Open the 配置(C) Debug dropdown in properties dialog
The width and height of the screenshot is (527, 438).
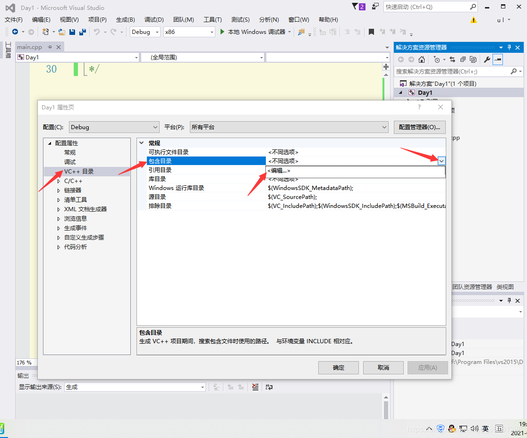tap(114, 127)
